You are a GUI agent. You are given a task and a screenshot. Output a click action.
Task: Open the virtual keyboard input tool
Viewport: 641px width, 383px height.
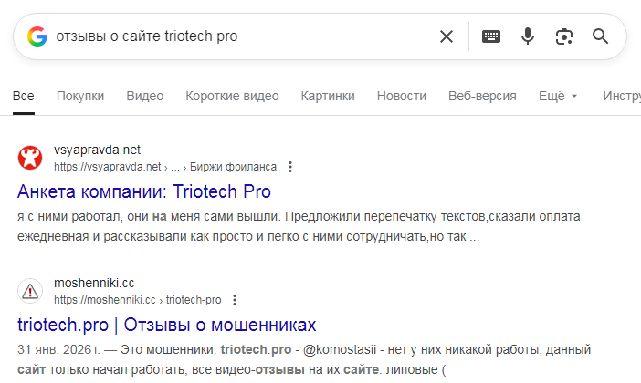[x=491, y=36]
